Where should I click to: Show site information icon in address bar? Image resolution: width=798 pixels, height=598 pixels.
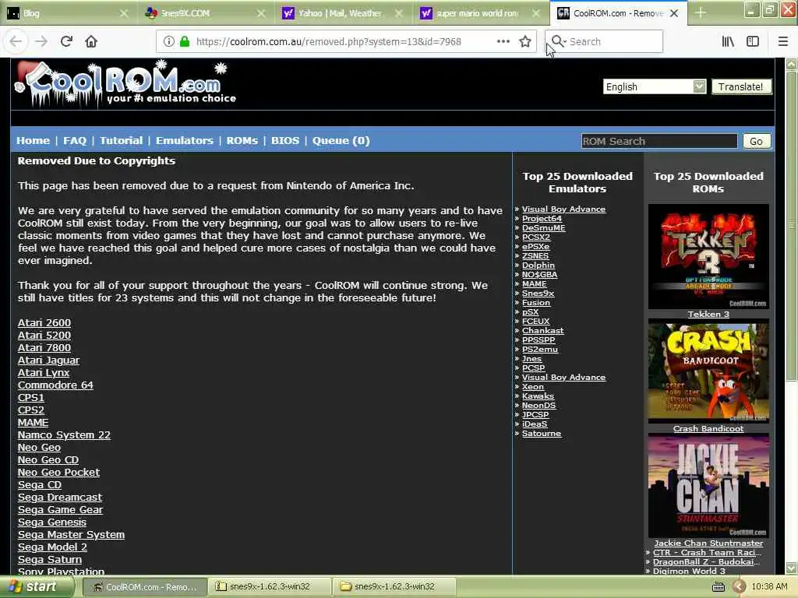(x=169, y=42)
